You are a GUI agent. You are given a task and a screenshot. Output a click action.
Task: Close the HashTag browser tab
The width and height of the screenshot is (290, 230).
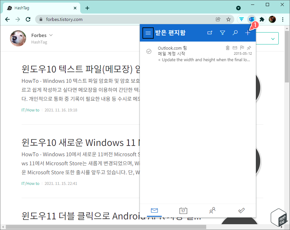coord(75,8)
